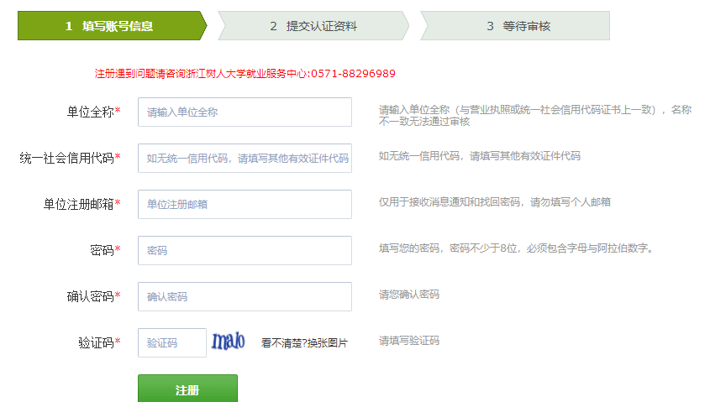Click the 看不清楚?换张图片 link
This screenshot has height=402, width=705.
click(x=304, y=342)
